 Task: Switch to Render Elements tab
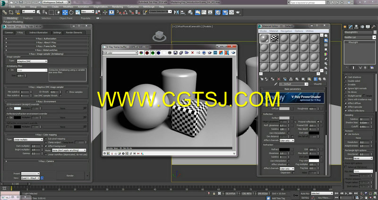coord(74,33)
